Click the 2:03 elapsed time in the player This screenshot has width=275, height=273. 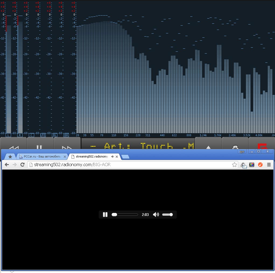click(145, 215)
